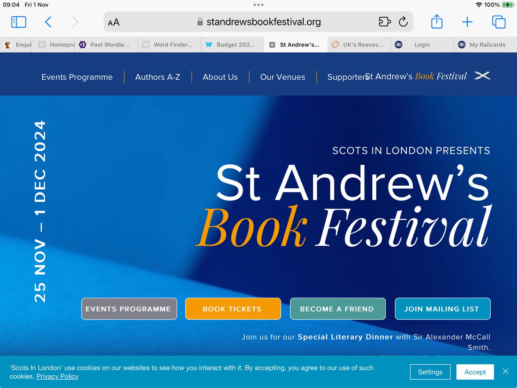The height and width of the screenshot is (388, 517).
Task: Reload the page with the refresh icon
Action: tap(403, 22)
